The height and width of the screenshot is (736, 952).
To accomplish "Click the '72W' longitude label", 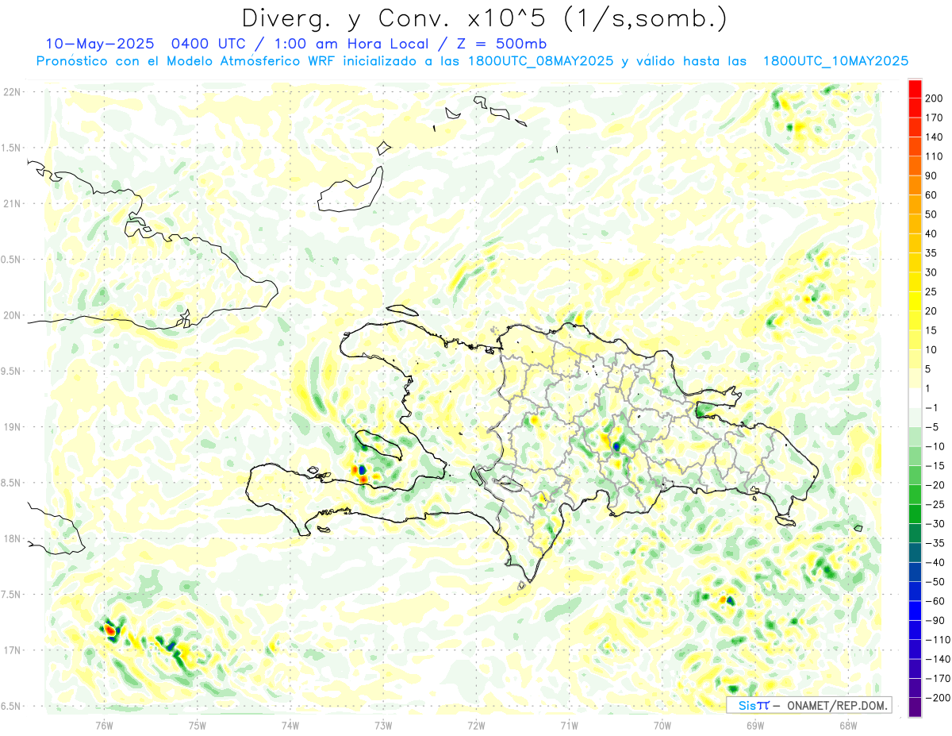I will pos(476,725).
